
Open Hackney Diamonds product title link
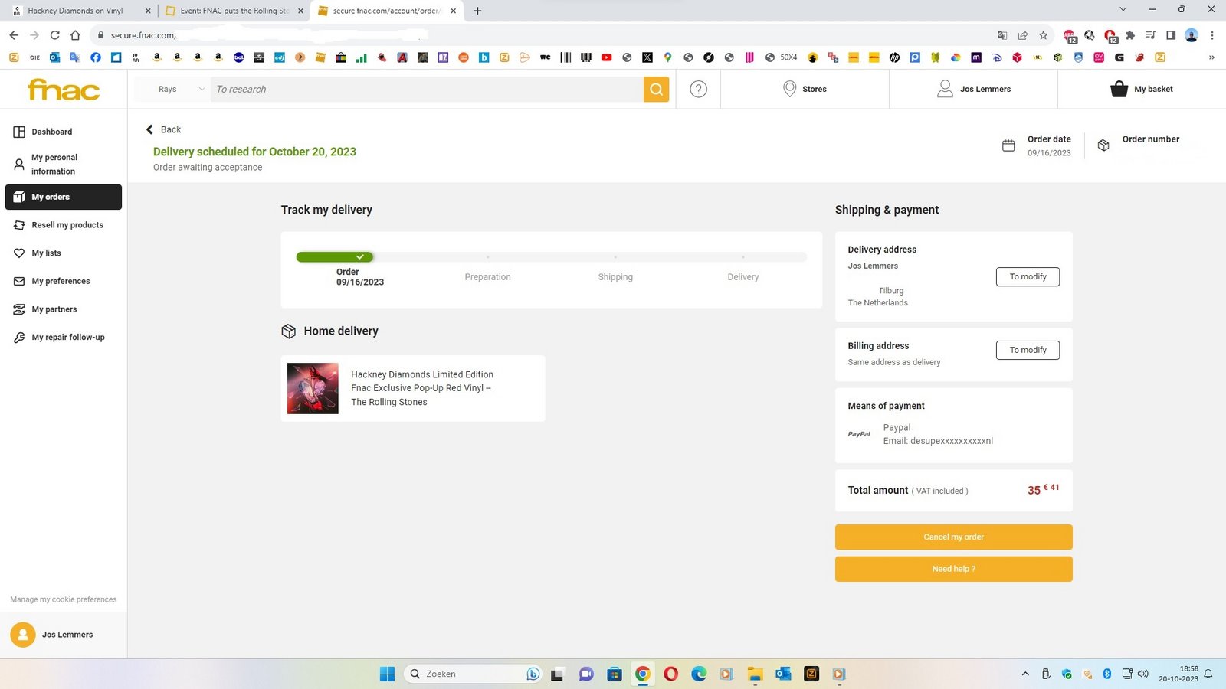click(x=422, y=388)
